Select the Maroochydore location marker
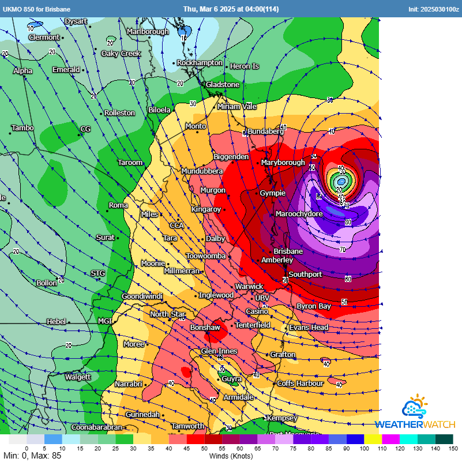462x462 pixels. [299, 213]
